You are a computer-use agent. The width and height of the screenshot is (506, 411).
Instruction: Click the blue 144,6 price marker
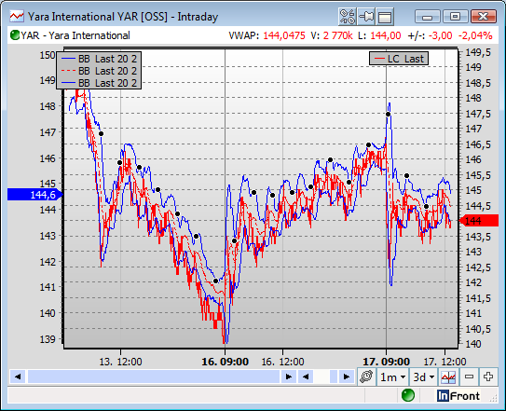35,195
